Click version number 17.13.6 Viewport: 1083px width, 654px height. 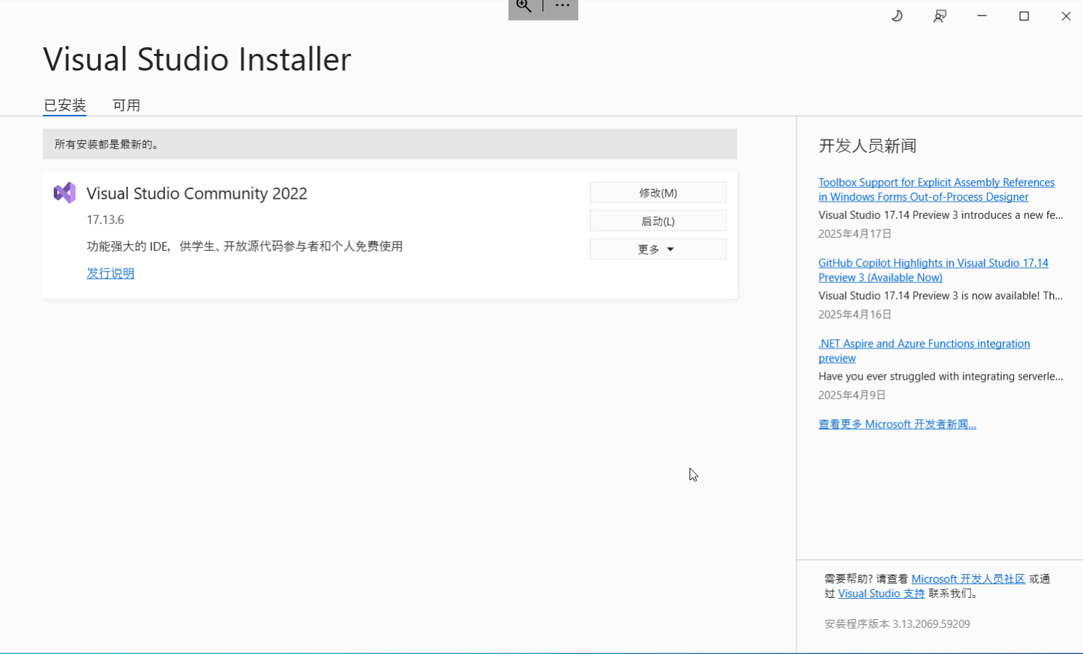coord(105,220)
